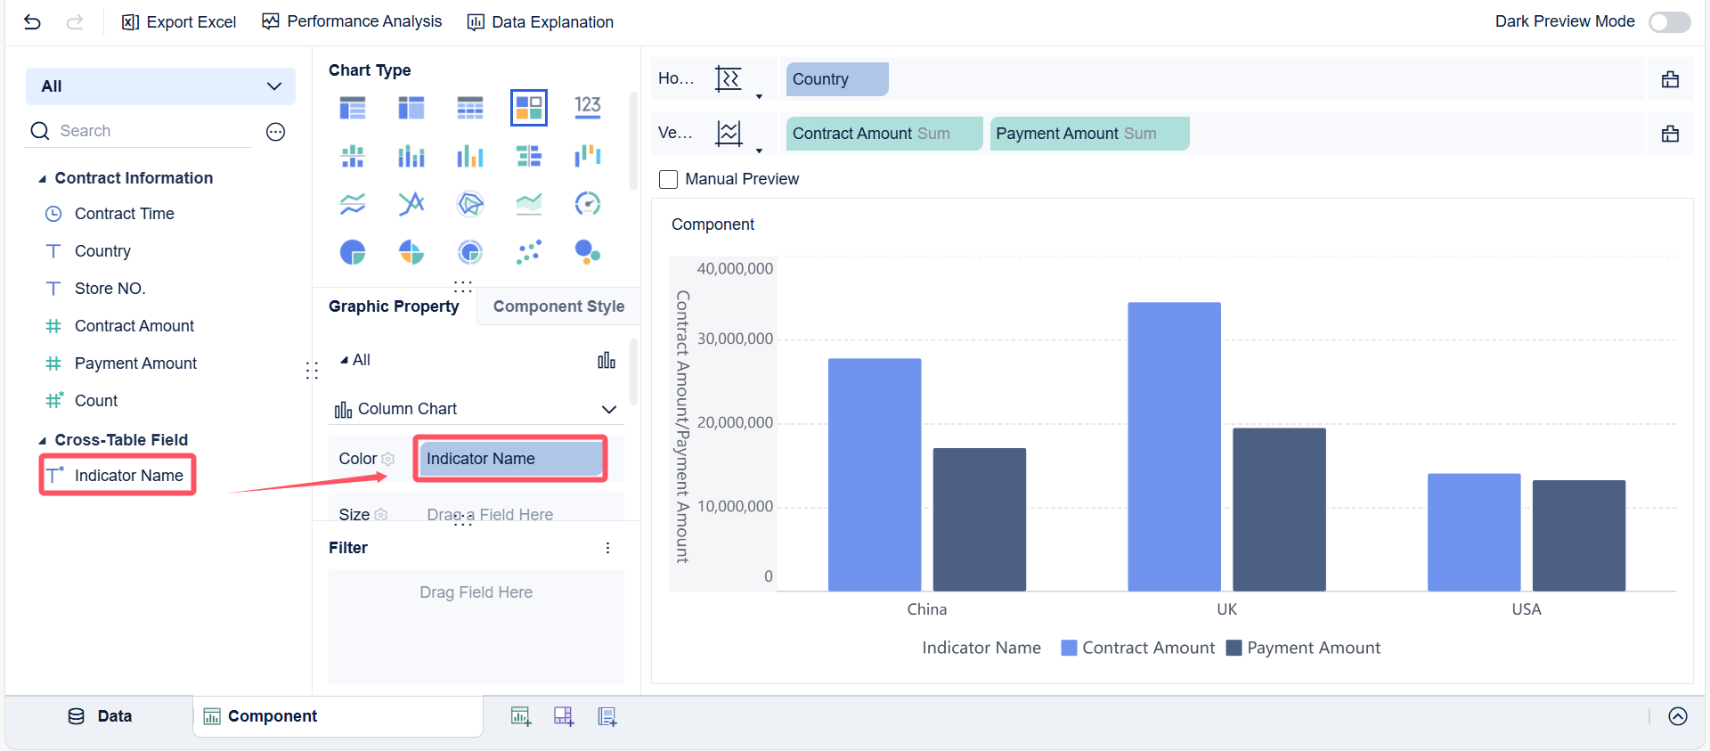Open Performance Analysis
This screenshot has height=751, width=1710.
pos(352,21)
